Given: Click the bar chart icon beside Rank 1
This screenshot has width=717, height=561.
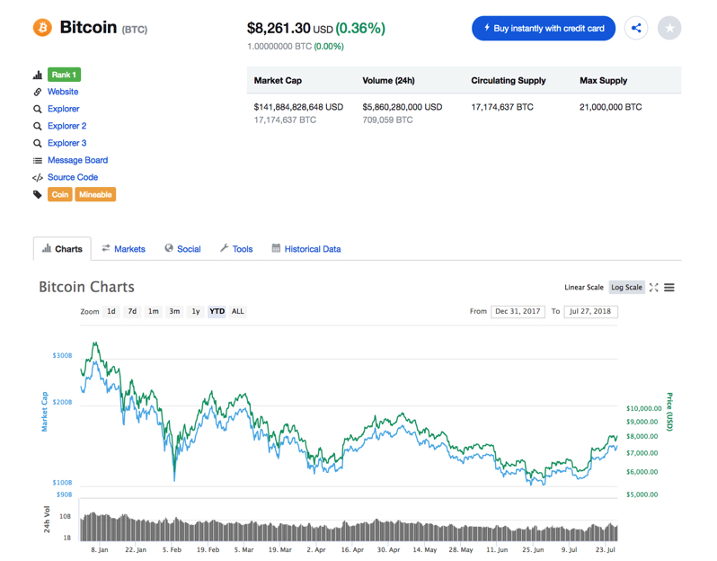Looking at the screenshot, I should 38,75.
